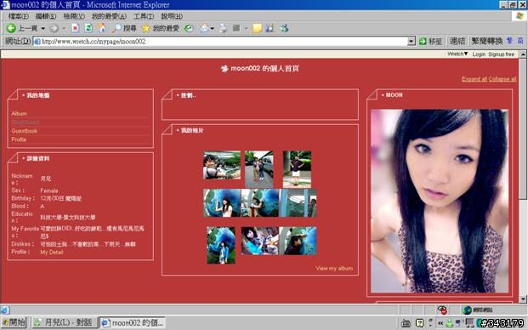Click the keyboard tray icon

pos(406,323)
